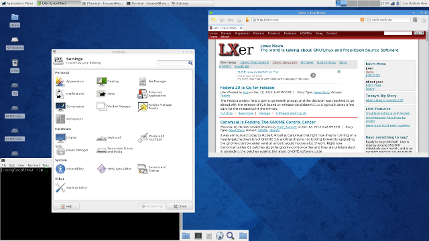The height and width of the screenshot is (241, 429).
Task: Open Accessibility settings
Action: 70,169
